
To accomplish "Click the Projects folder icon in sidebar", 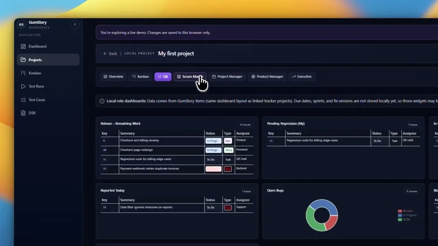I will click(23, 60).
